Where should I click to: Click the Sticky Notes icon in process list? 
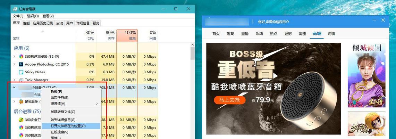coord(21,72)
